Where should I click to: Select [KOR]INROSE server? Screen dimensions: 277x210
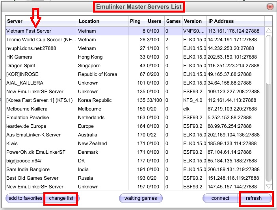coord(135,74)
